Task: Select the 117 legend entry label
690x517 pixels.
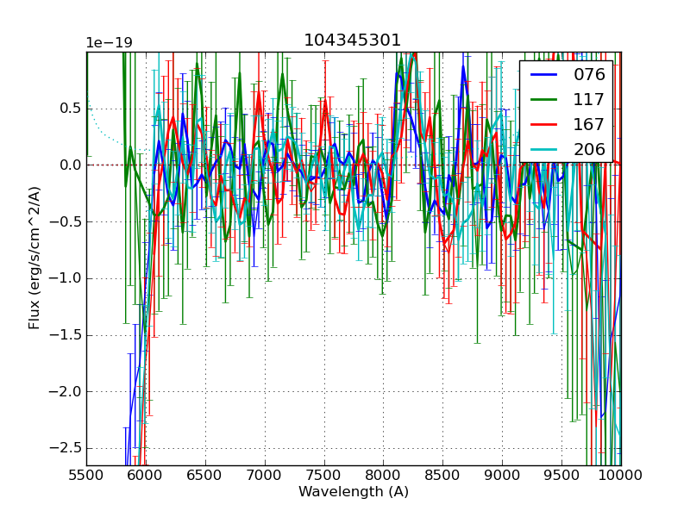Action: tap(589, 100)
